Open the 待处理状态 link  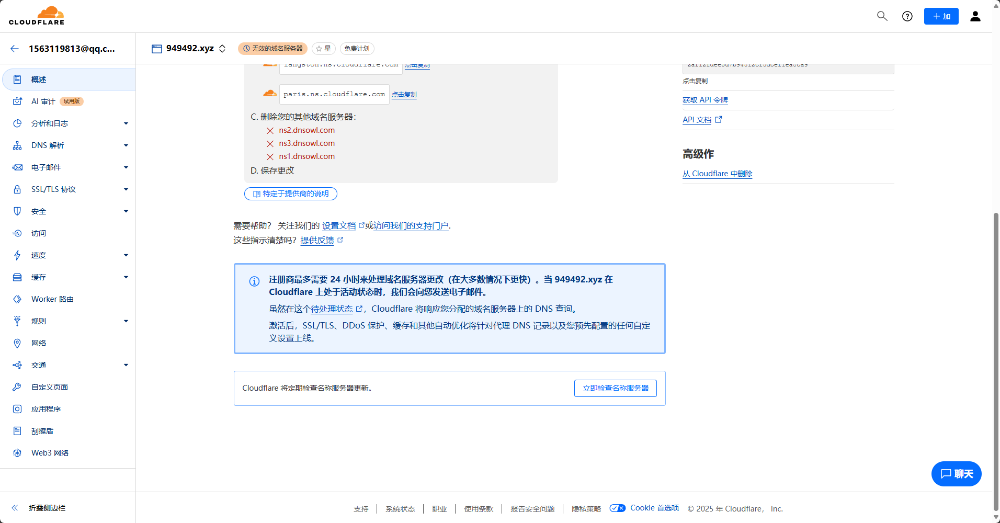pos(332,309)
